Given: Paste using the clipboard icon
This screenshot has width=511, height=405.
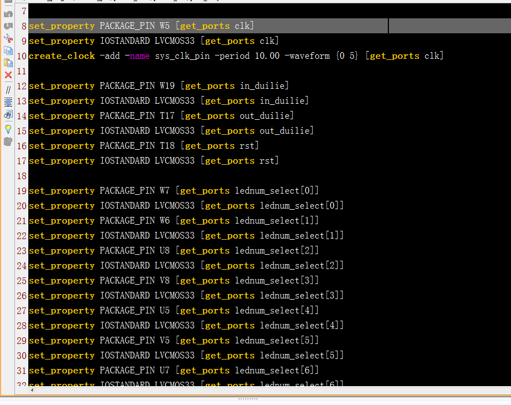Looking at the screenshot, I should [x=8, y=63].
